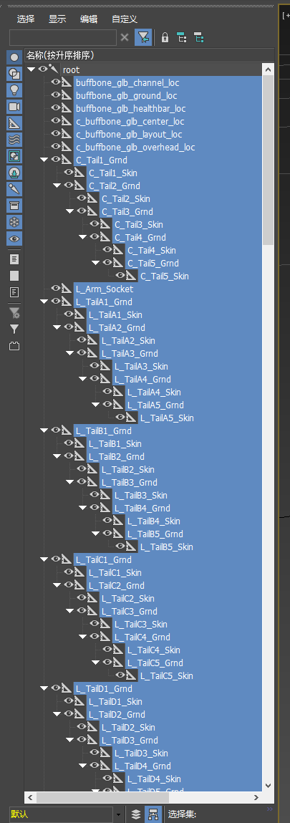Open the 编辑 menu
This screenshot has width=290, height=823.
[89, 19]
